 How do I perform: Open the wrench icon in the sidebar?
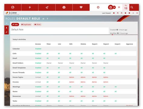pyautogui.click(x=7, y=32)
